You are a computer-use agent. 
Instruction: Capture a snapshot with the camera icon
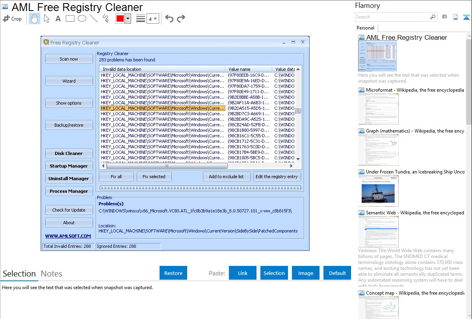(444, 17)
